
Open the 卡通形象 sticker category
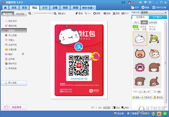click(x=11, y=49)
